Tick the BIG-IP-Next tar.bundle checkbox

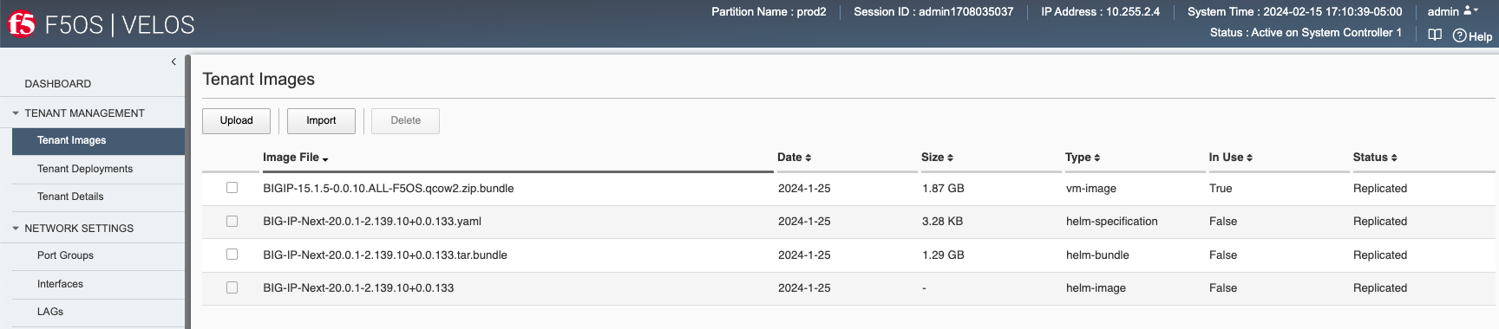(232, 254)
